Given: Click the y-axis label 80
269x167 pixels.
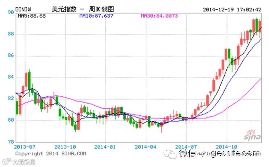Looking at the screenshot, I should pyautogui.click(x=11, y=120).
